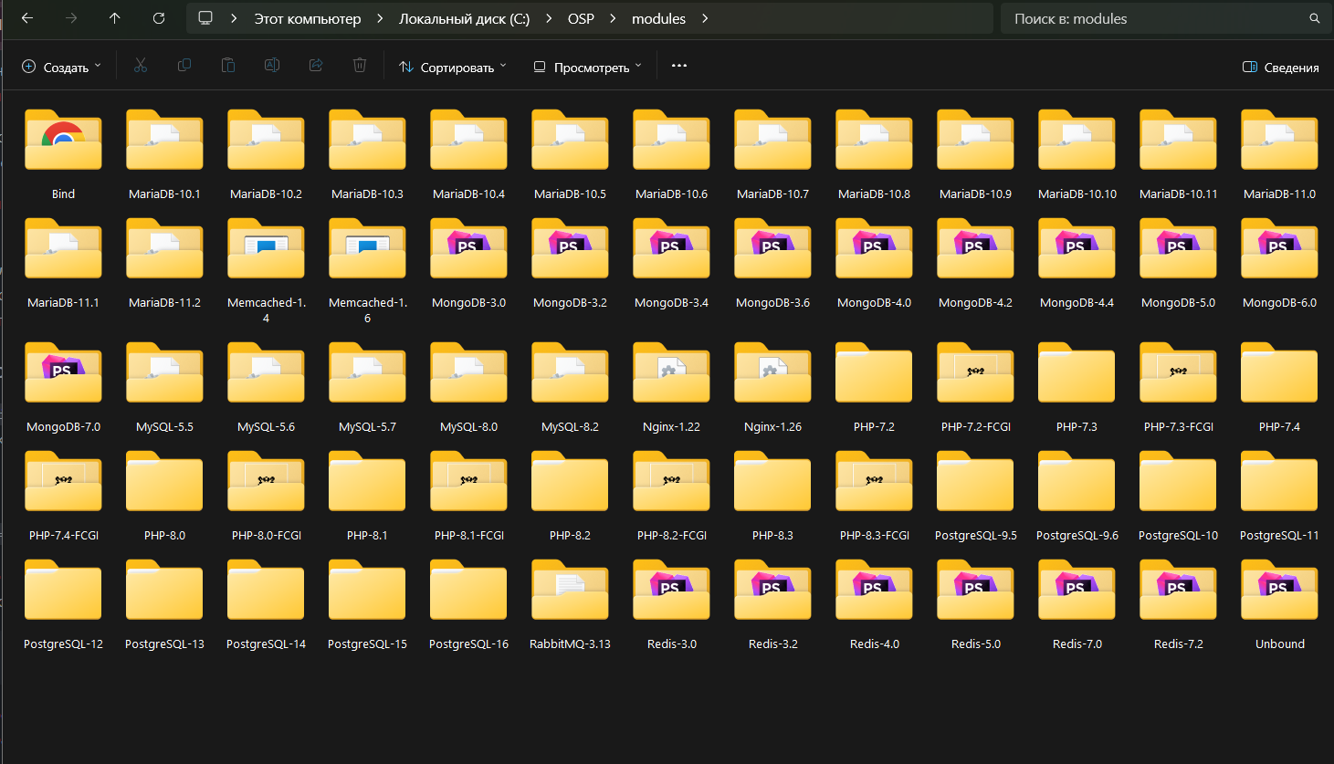The width and height of the screenshot is (1334, 764).
Task: Click the computer icon in address bar
Action: pyautogui.click(x=205, y=18)
